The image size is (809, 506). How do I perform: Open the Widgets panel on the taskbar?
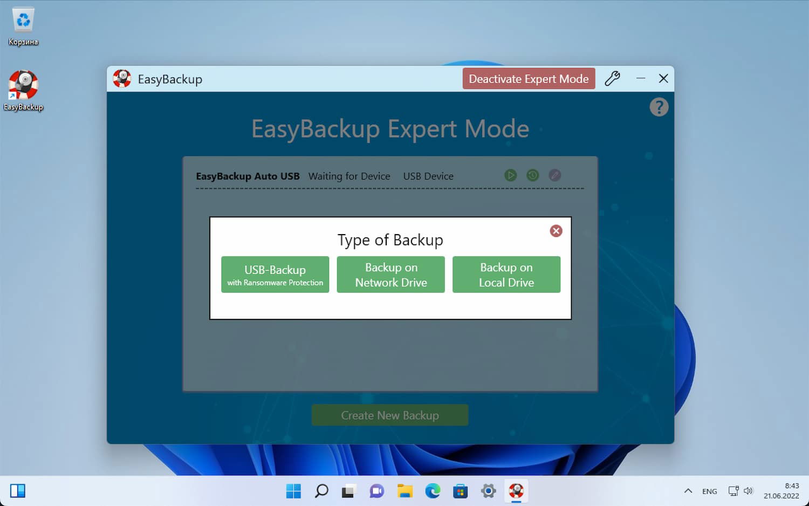18,491
